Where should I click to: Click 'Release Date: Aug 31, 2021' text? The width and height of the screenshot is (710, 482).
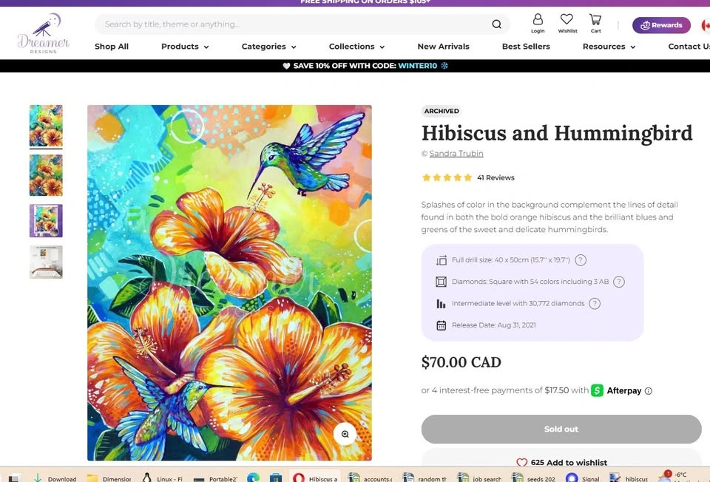pos(493,325)
